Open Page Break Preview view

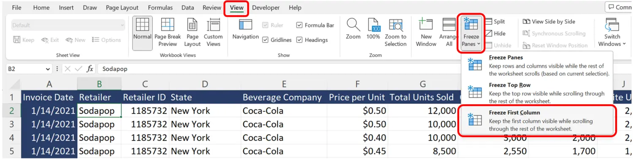click(168, 33)
